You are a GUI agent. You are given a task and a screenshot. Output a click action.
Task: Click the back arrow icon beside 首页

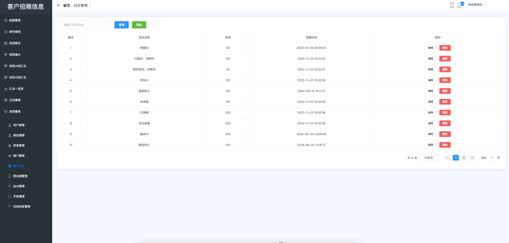59,5
